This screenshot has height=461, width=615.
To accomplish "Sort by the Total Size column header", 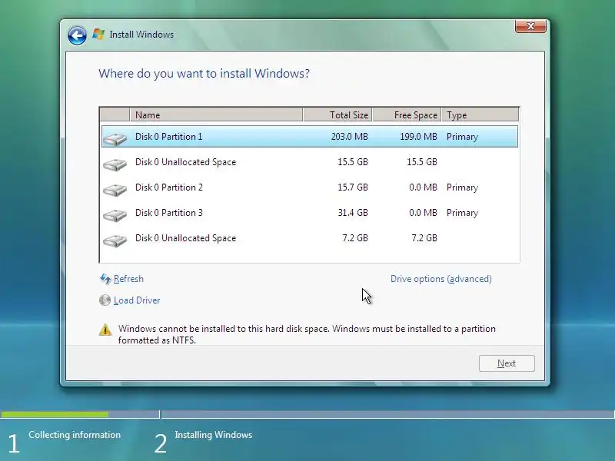I will [x=337, y=114].
